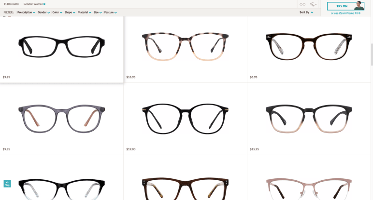
Task: Open the black round glasses priced $19.00
Action: 185,119
